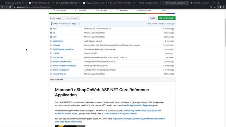View the 11 branches
226x127 pixels.
point(80,10)
